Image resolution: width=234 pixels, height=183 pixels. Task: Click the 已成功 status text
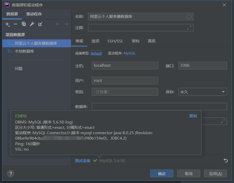click(21, 116)
